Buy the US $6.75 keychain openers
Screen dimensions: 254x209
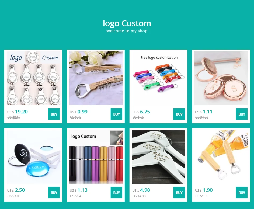(x=179, y=114)
